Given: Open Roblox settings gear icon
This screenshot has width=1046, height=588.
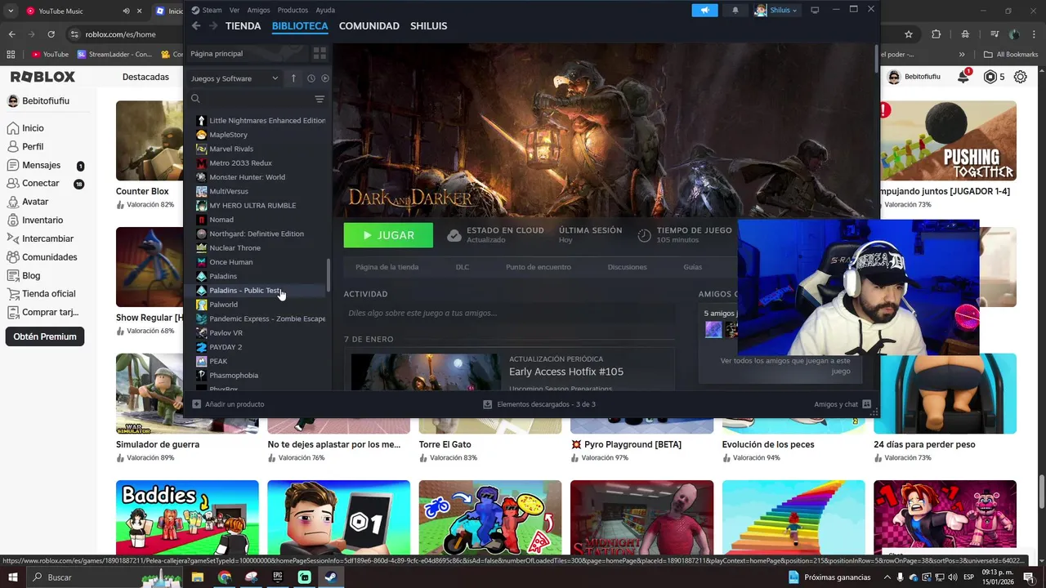Looking at the screenshot, I should click(x=1021, y=77).
